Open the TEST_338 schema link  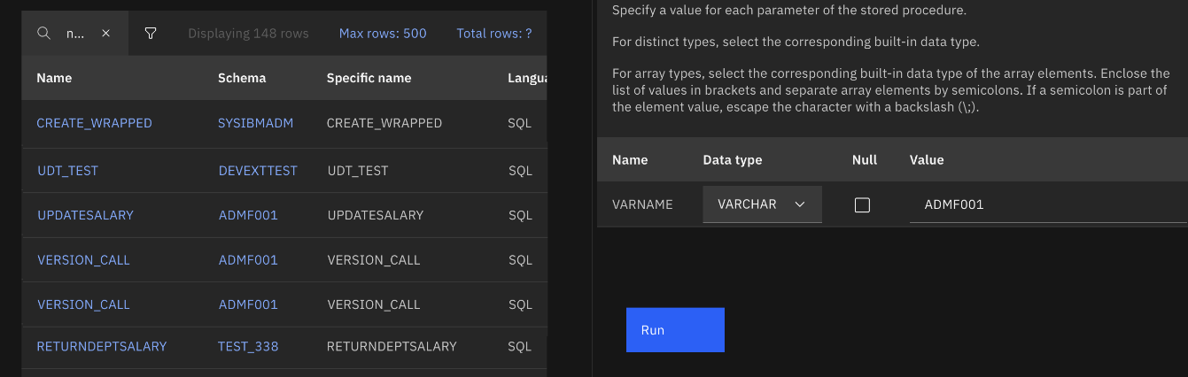point(248,346)
